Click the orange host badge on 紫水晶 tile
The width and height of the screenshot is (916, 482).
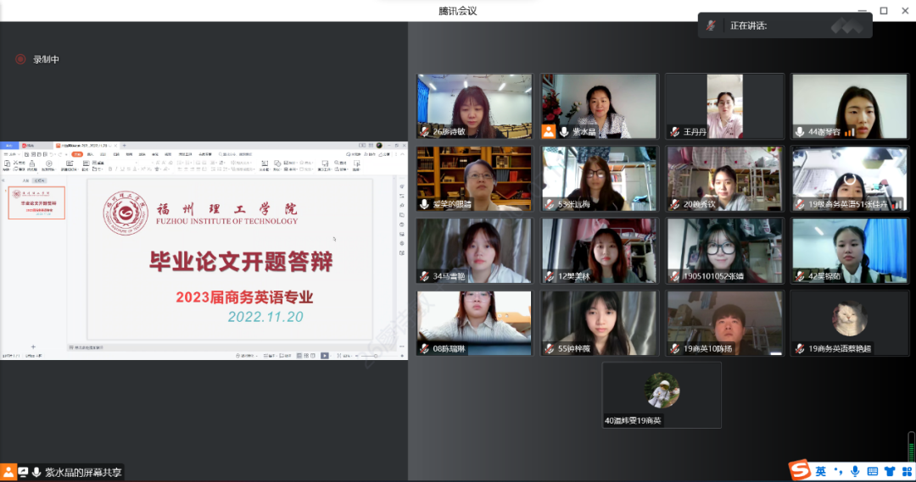(548, 131)
